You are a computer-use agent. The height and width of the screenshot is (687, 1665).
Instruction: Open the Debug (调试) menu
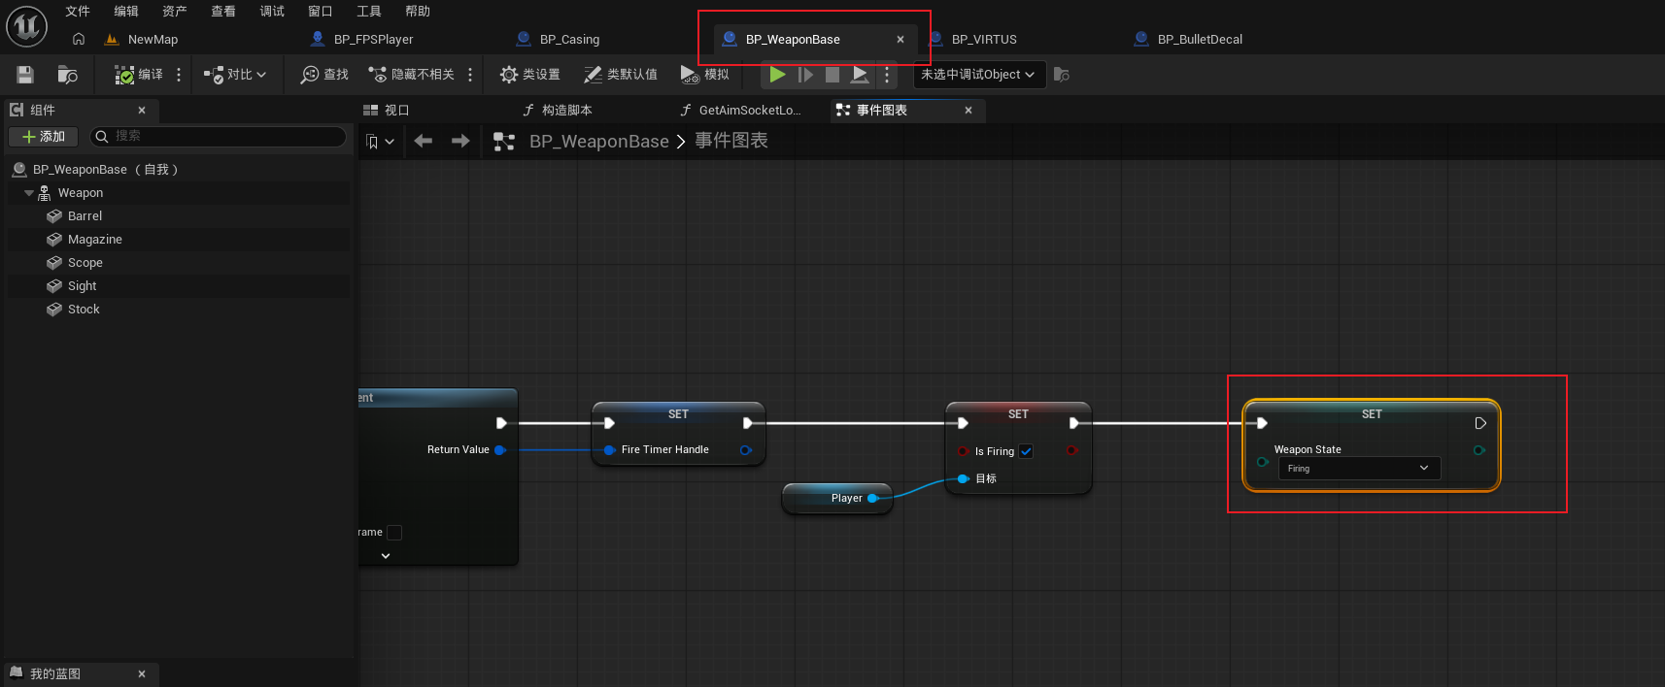tap(272, 12)
